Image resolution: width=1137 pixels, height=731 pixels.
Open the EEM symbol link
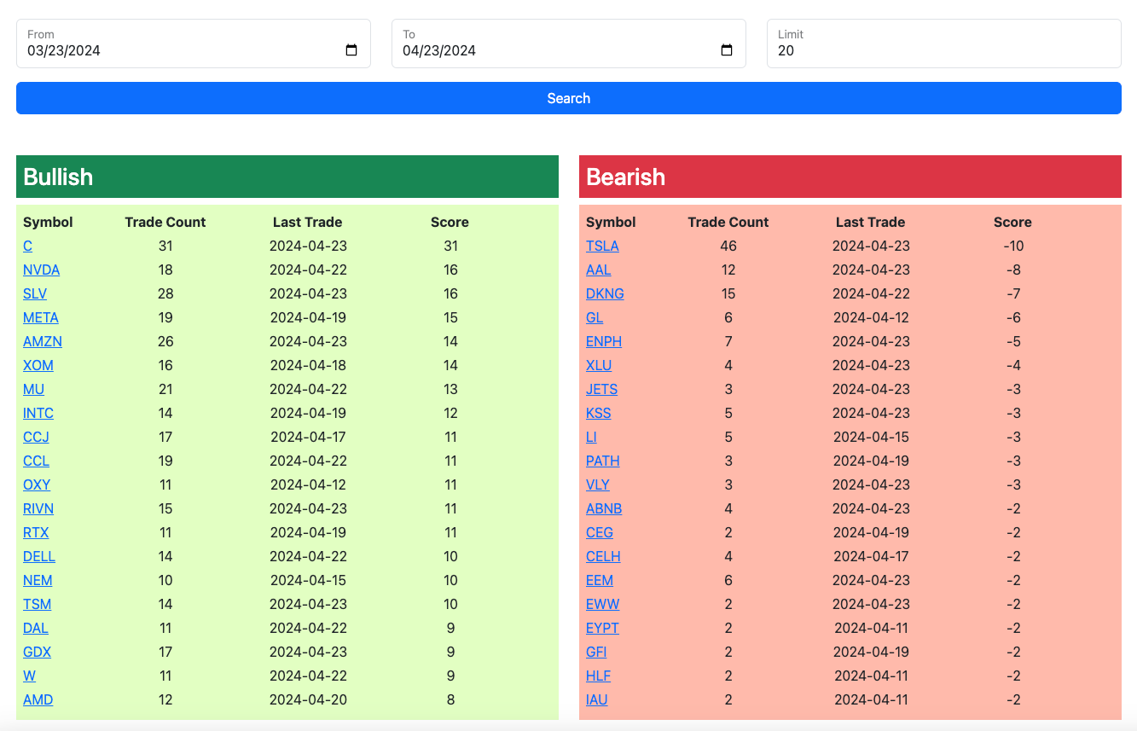point(600,580)
